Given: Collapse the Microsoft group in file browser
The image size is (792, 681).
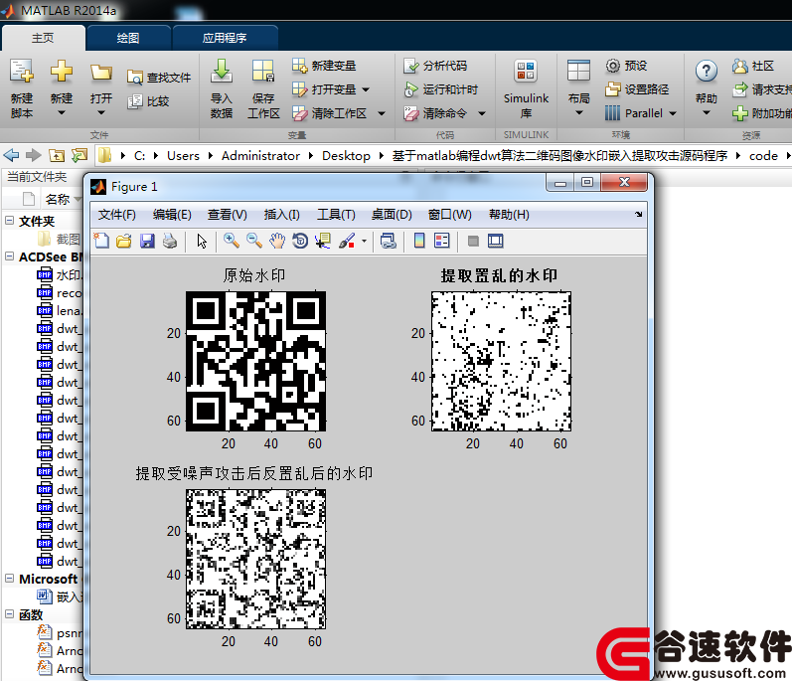Looking at the screenshot, I should (x=9, y=579).
